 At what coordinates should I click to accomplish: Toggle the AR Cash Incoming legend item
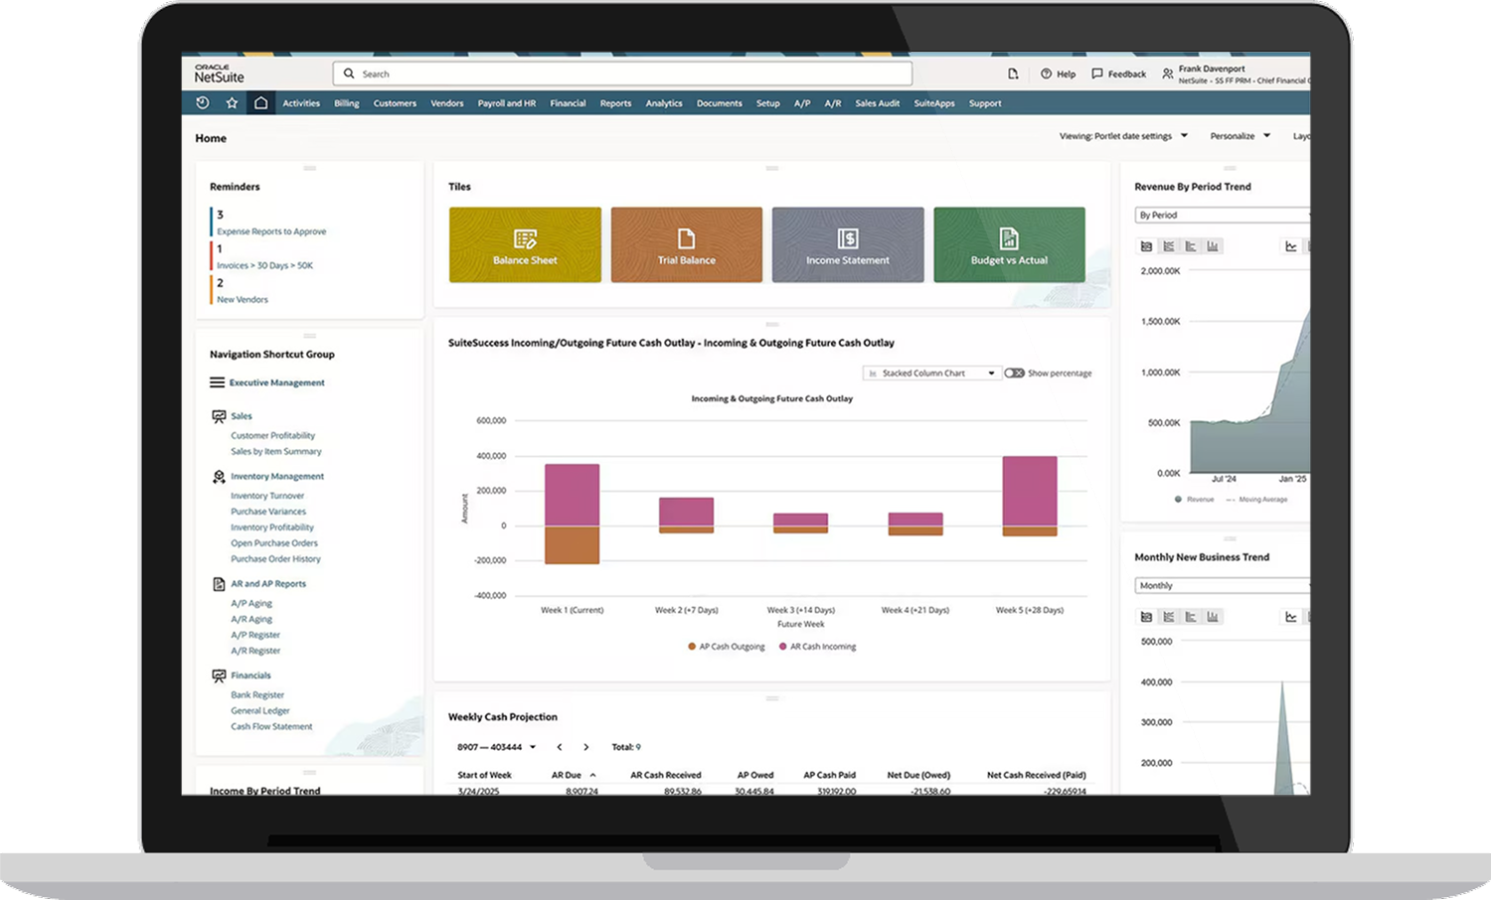[817, 646]
